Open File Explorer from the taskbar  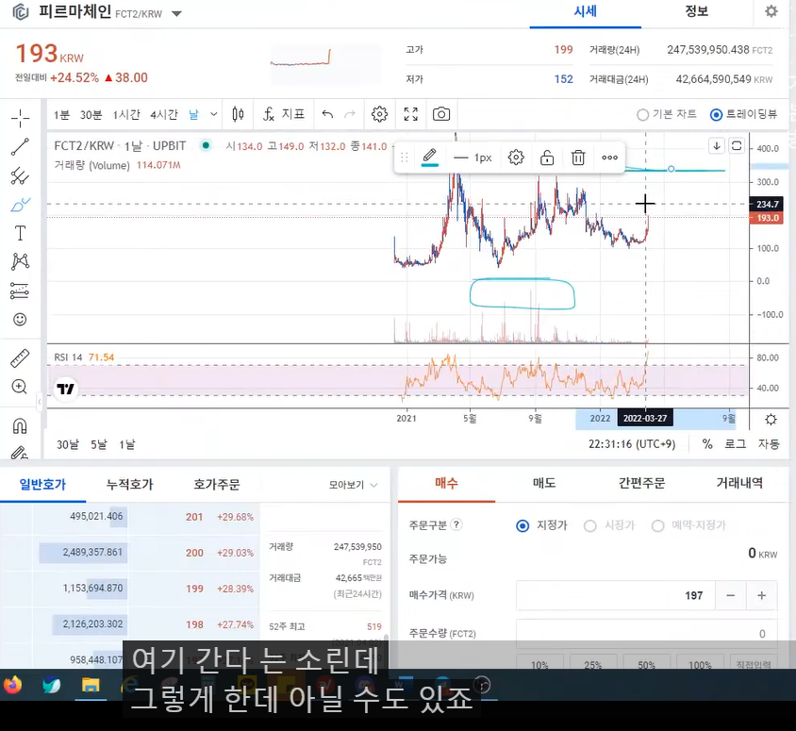pyautogui.click(x=91, y=685)
